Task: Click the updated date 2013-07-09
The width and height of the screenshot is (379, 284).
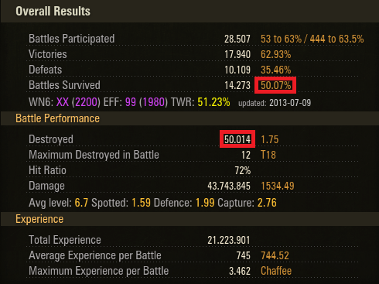Action: [x=290, y=103]
